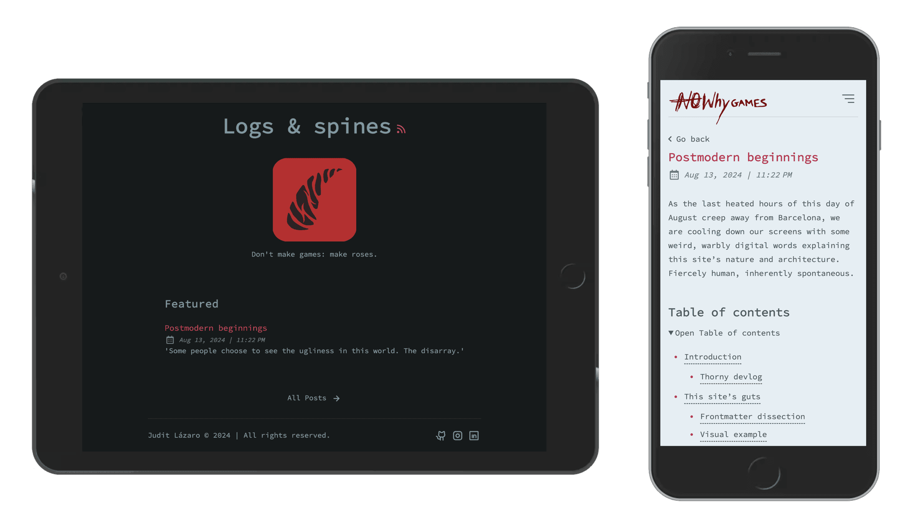This screenshot has width=910, height=528.
Task: Open 'Thorny devlog' table of contents entry
Action: click(x=731, y=376)
